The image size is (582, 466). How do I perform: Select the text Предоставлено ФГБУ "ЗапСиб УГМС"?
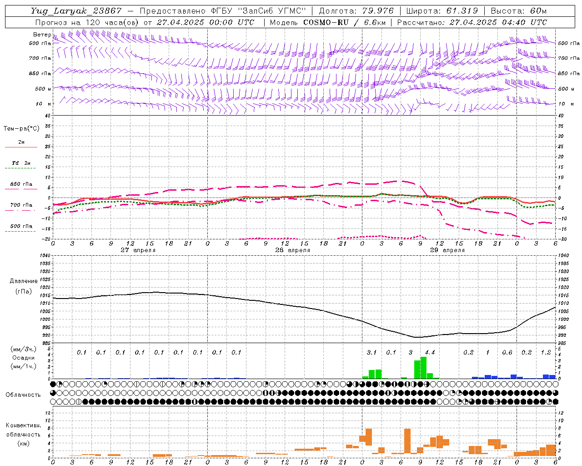223,11
